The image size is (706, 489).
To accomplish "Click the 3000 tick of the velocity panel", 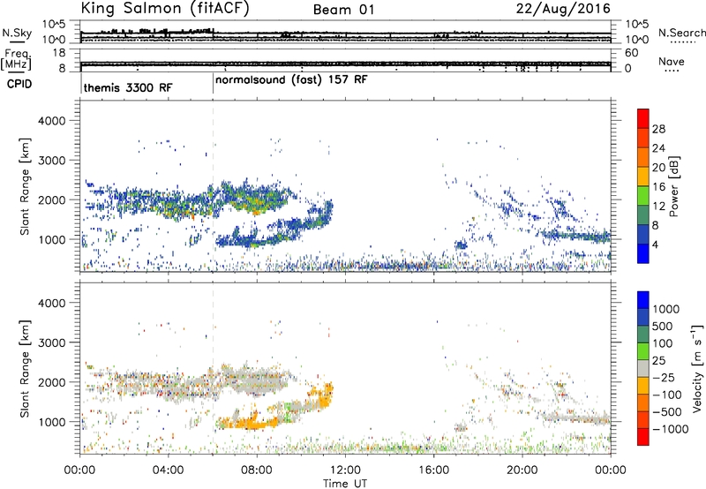I will pos(51,342).
